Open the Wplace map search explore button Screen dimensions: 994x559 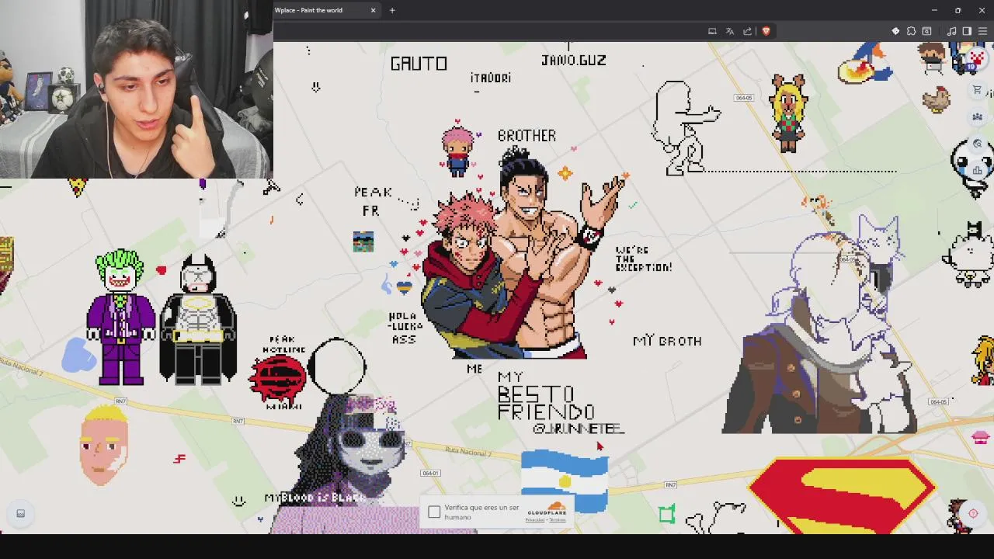[978, 144]
